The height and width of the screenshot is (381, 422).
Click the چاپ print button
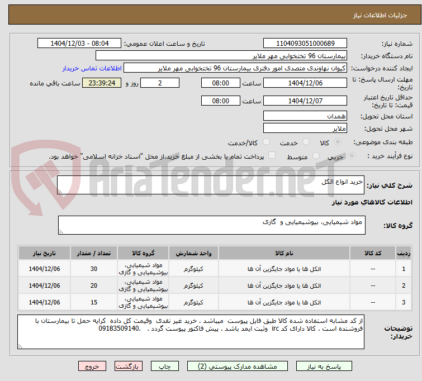[165, 366]
